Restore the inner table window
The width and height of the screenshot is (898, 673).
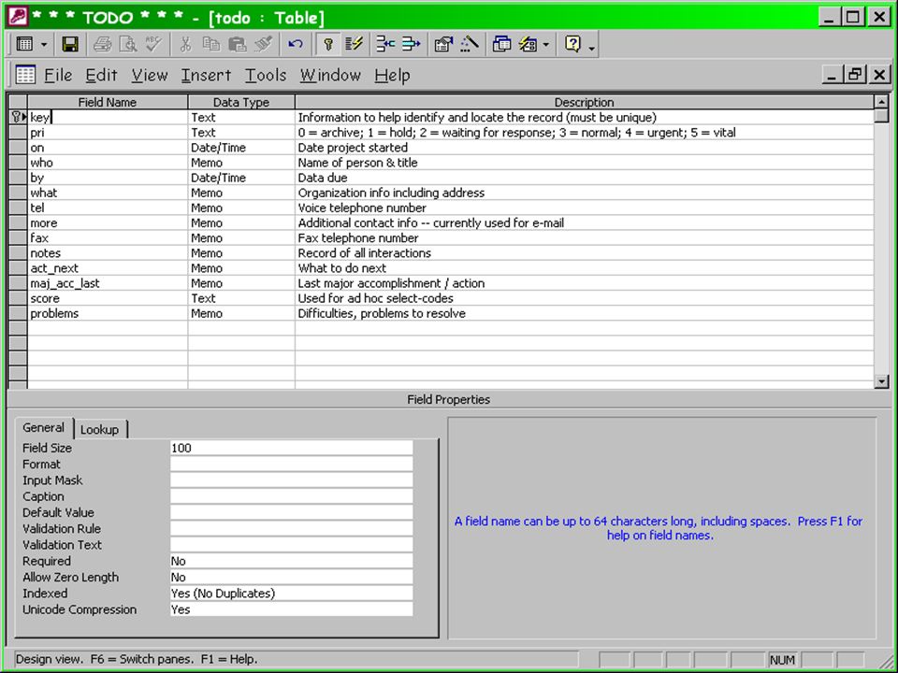[854, 75]
